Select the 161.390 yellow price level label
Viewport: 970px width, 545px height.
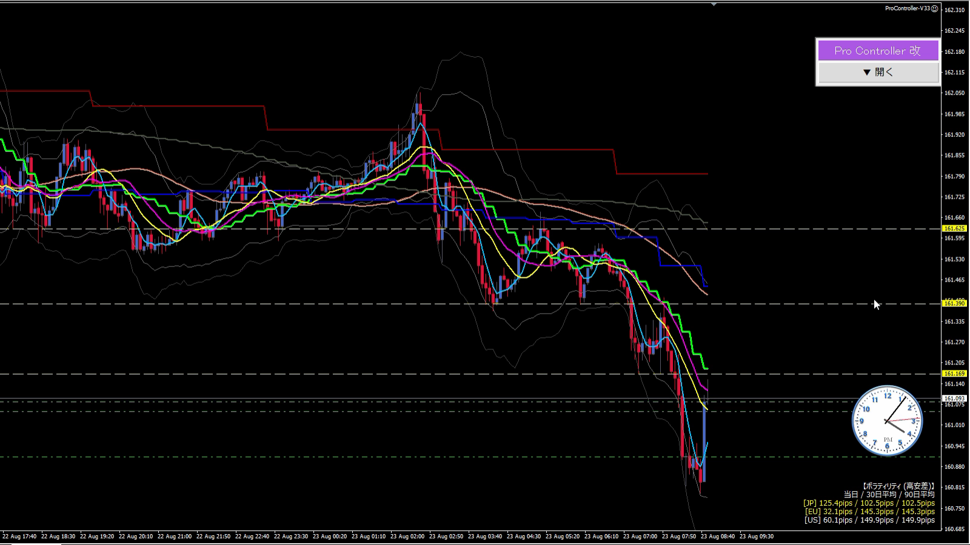pyautogui.click(x=954, y=303)
